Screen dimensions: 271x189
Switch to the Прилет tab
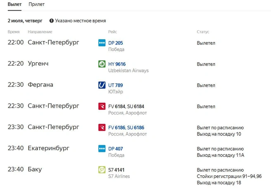(36, 4)
